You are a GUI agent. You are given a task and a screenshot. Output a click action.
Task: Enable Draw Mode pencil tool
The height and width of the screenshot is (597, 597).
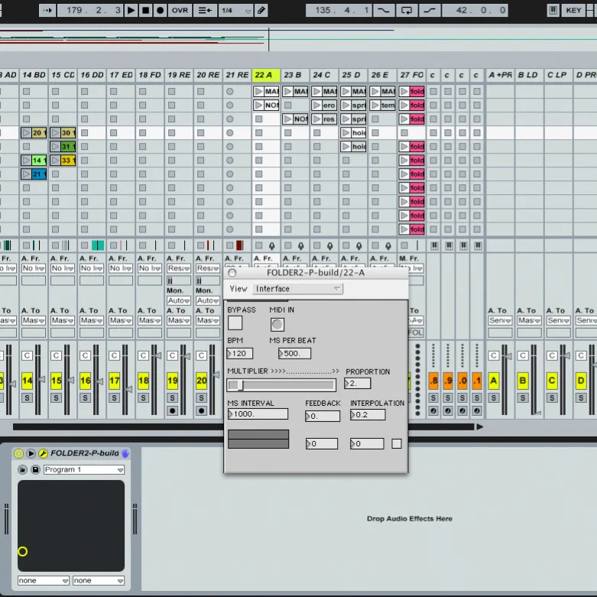(261, 10)
